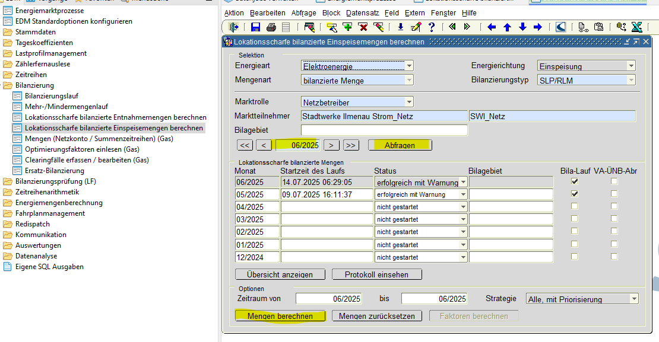Open the Abfrage menu
Screen dimensions: 659x342
303,12
